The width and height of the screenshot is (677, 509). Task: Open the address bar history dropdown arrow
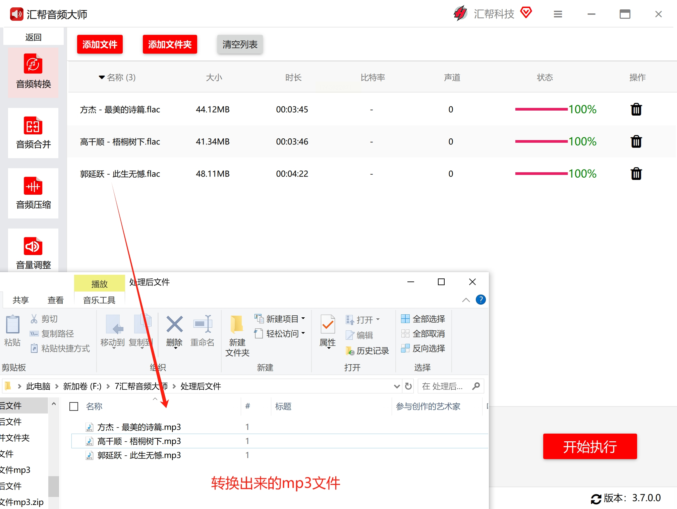pos(397,386)
